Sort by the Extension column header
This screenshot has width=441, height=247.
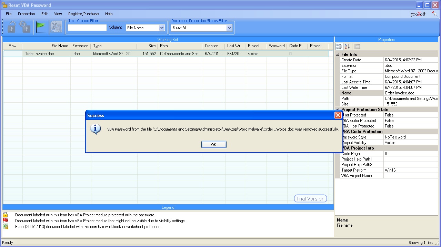(80, 46)
